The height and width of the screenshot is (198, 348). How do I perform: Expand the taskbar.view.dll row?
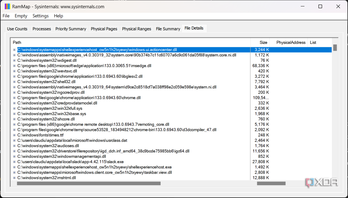click(x=14, y=172)
